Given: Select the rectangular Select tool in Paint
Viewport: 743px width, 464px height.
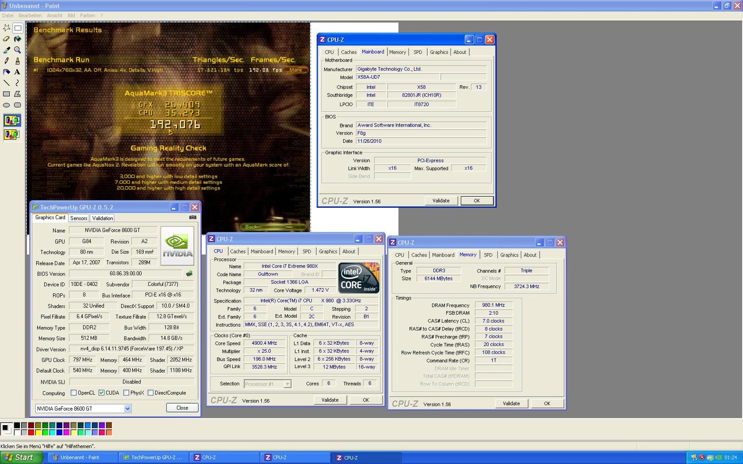Looking at the screenshot, I should coord(18,28).
